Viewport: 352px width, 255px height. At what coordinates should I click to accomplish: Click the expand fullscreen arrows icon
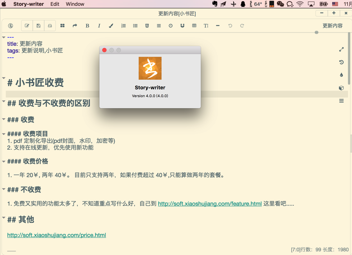[341, 49]
